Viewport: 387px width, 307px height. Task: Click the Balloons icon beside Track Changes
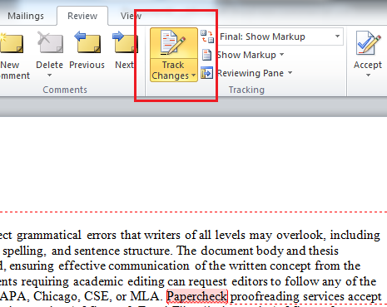207,37
